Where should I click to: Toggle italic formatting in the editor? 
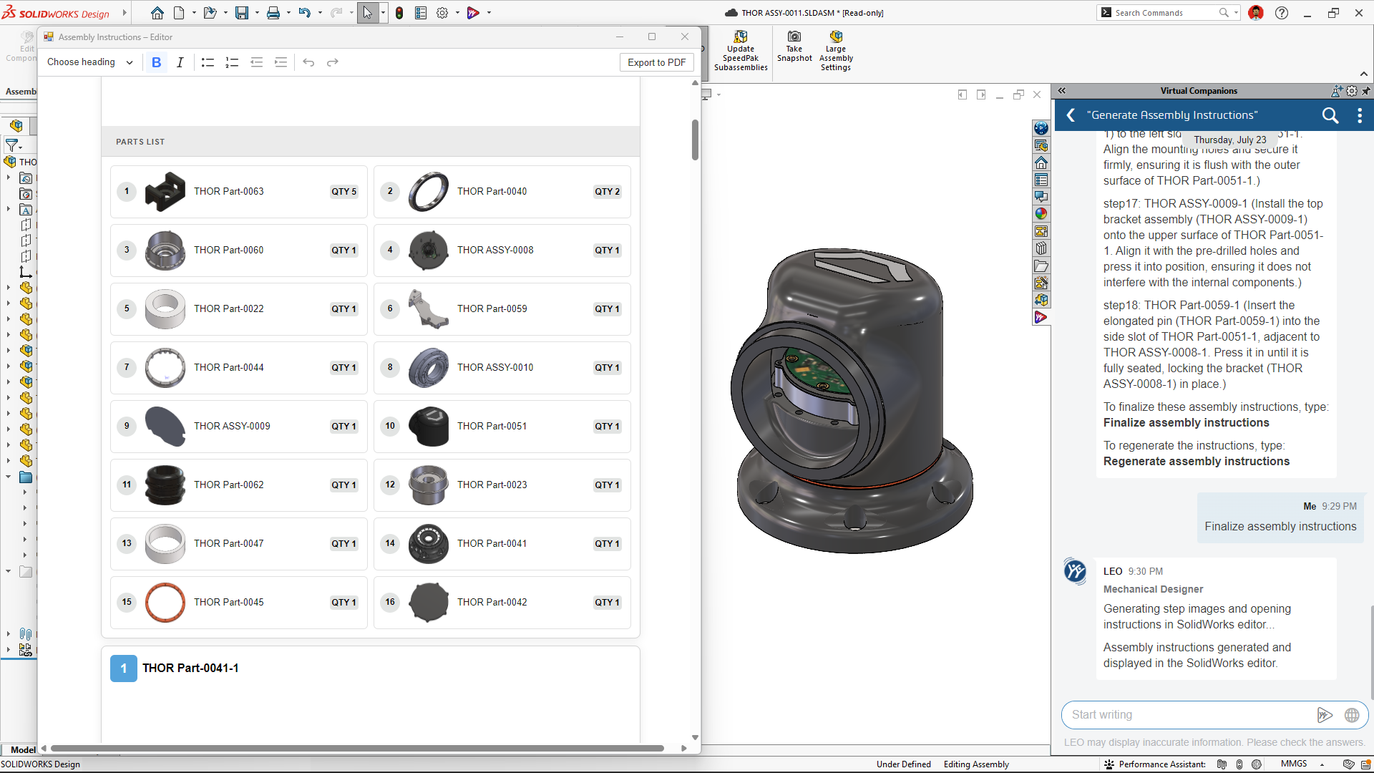tap(180, 62)
